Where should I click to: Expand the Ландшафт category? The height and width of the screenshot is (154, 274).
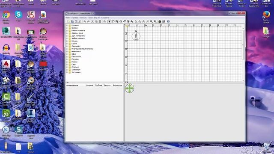67,46
